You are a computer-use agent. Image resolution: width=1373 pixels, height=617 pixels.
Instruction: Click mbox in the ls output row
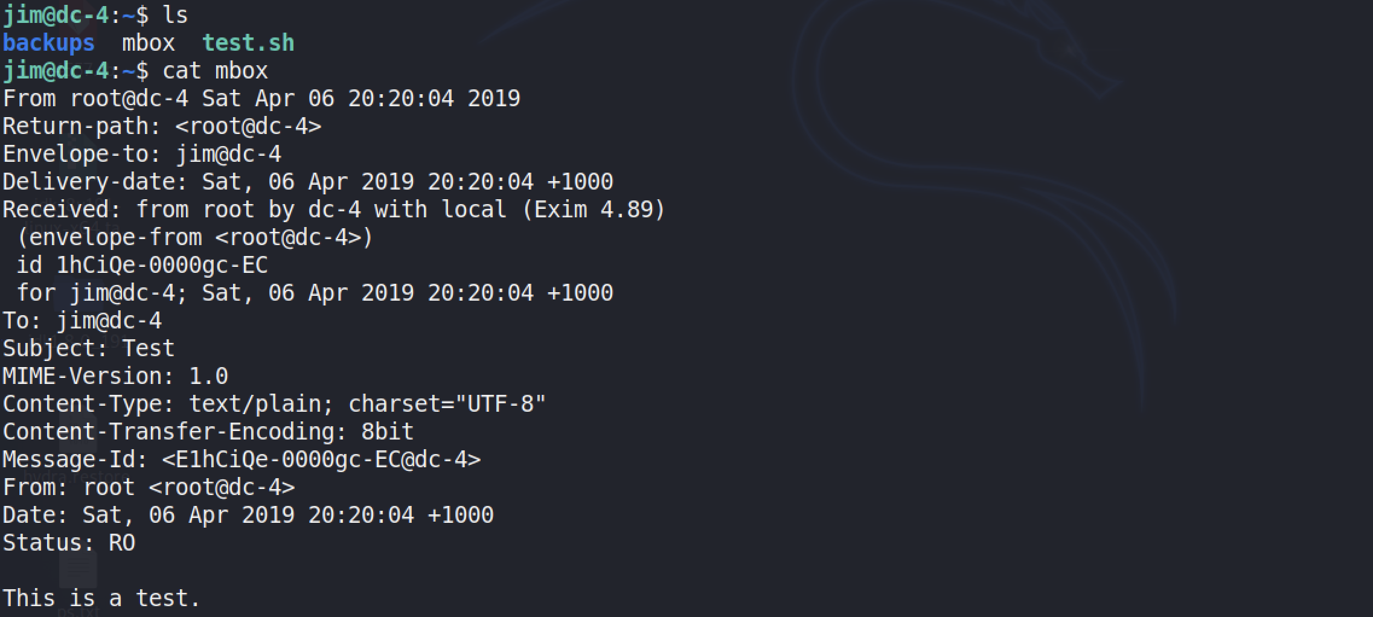149,43
